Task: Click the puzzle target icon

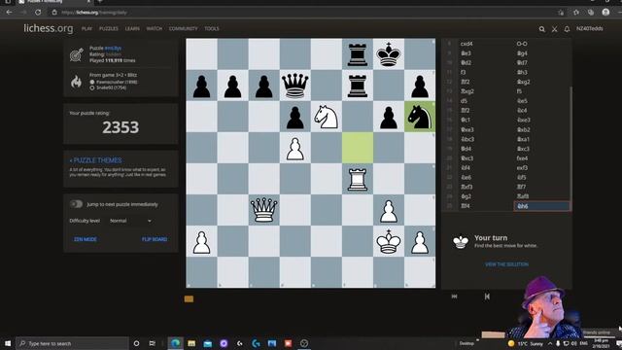Action: click(77, 54)
